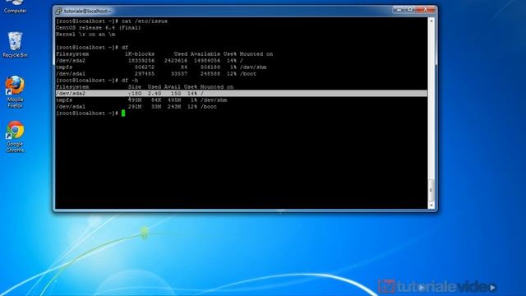Click the terminal scrollbar down arrow
This screenshot has height=296, width=526.
[x=431, y=205]
